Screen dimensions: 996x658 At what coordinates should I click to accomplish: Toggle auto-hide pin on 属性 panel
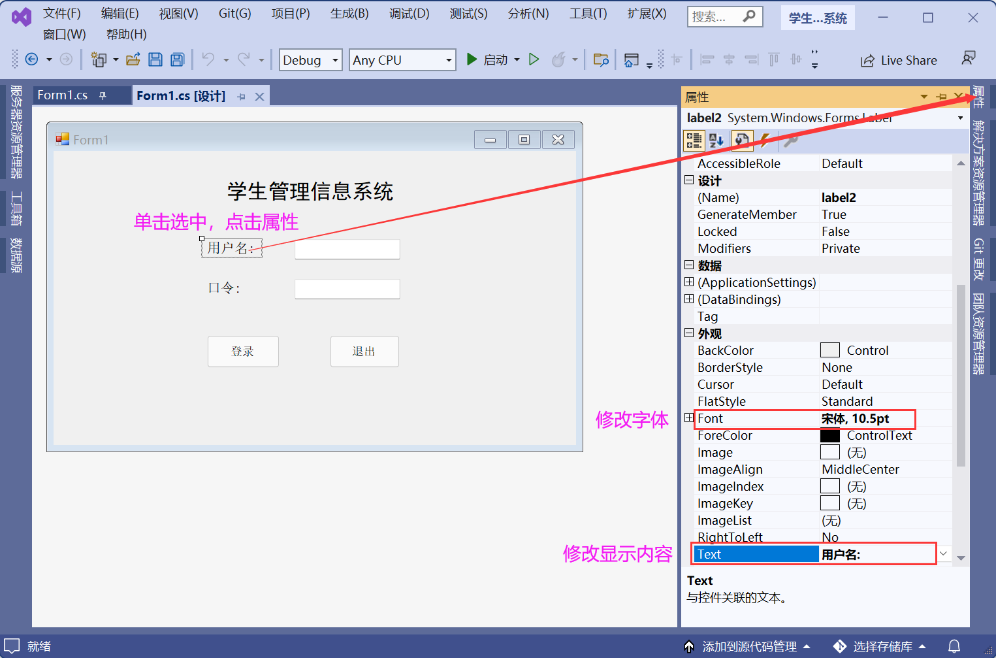pos(941,97)
